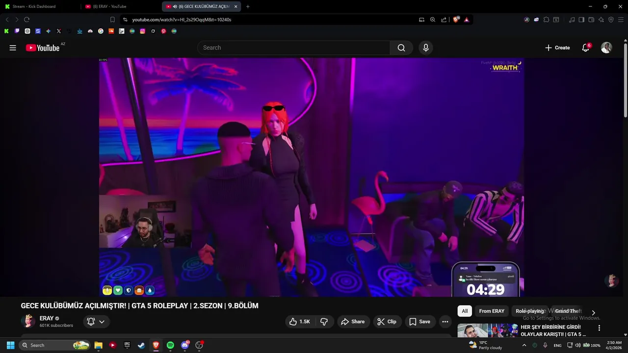628x353 pixels.
Task: Expand subscription notification options dropdown
Action: click(x=102, y=322)
